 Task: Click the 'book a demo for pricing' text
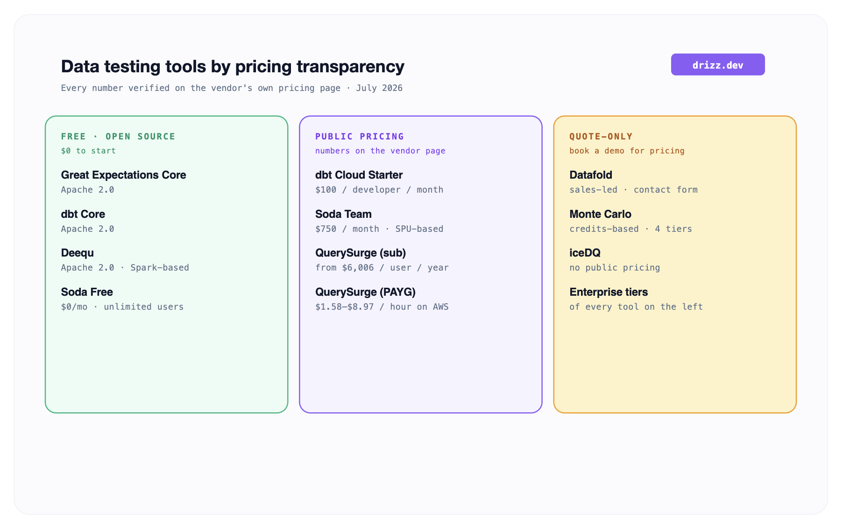point(627,151)
